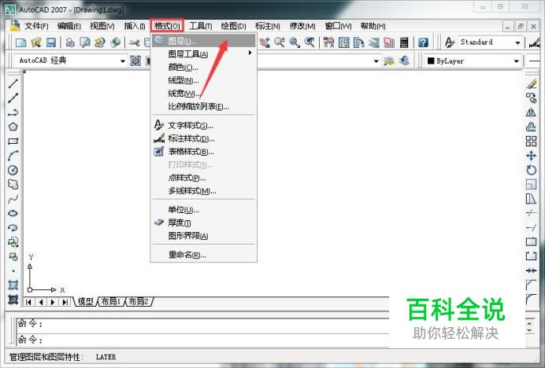The height and width of the screenshot is (368, 545).
Task: Choose 文字样式 menu item
Action: (x=204, y=125)
